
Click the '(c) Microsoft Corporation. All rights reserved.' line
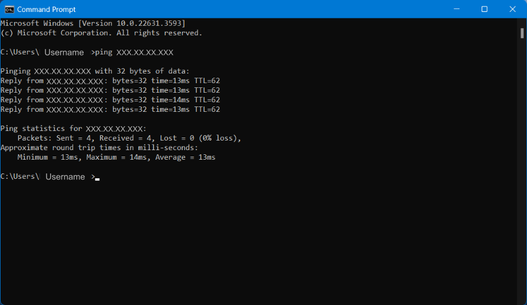[102, 33]
